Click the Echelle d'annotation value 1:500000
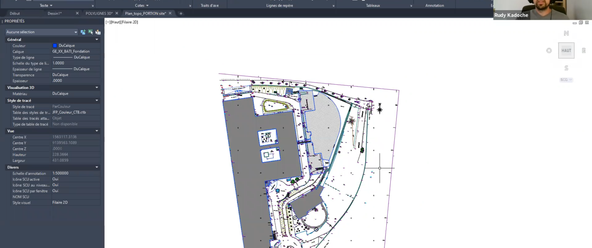Screen dimensions: 592x248 pos(76,173)
